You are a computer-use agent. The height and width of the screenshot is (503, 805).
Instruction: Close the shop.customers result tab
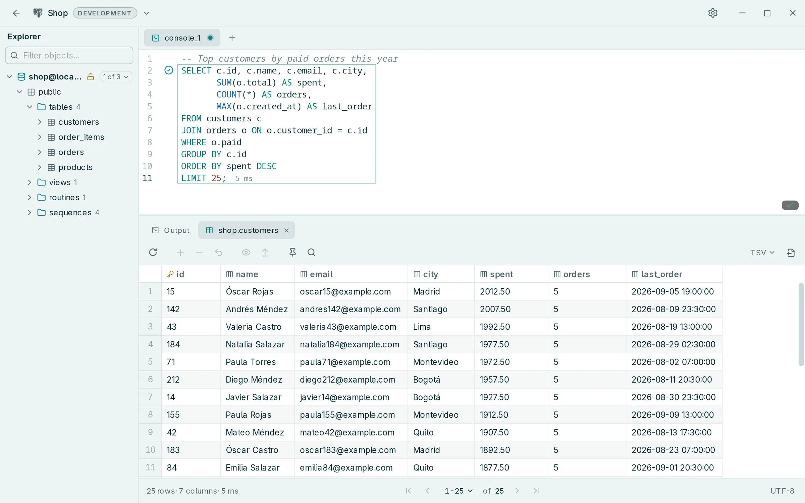pyautogui.click(x=286, y=230)
